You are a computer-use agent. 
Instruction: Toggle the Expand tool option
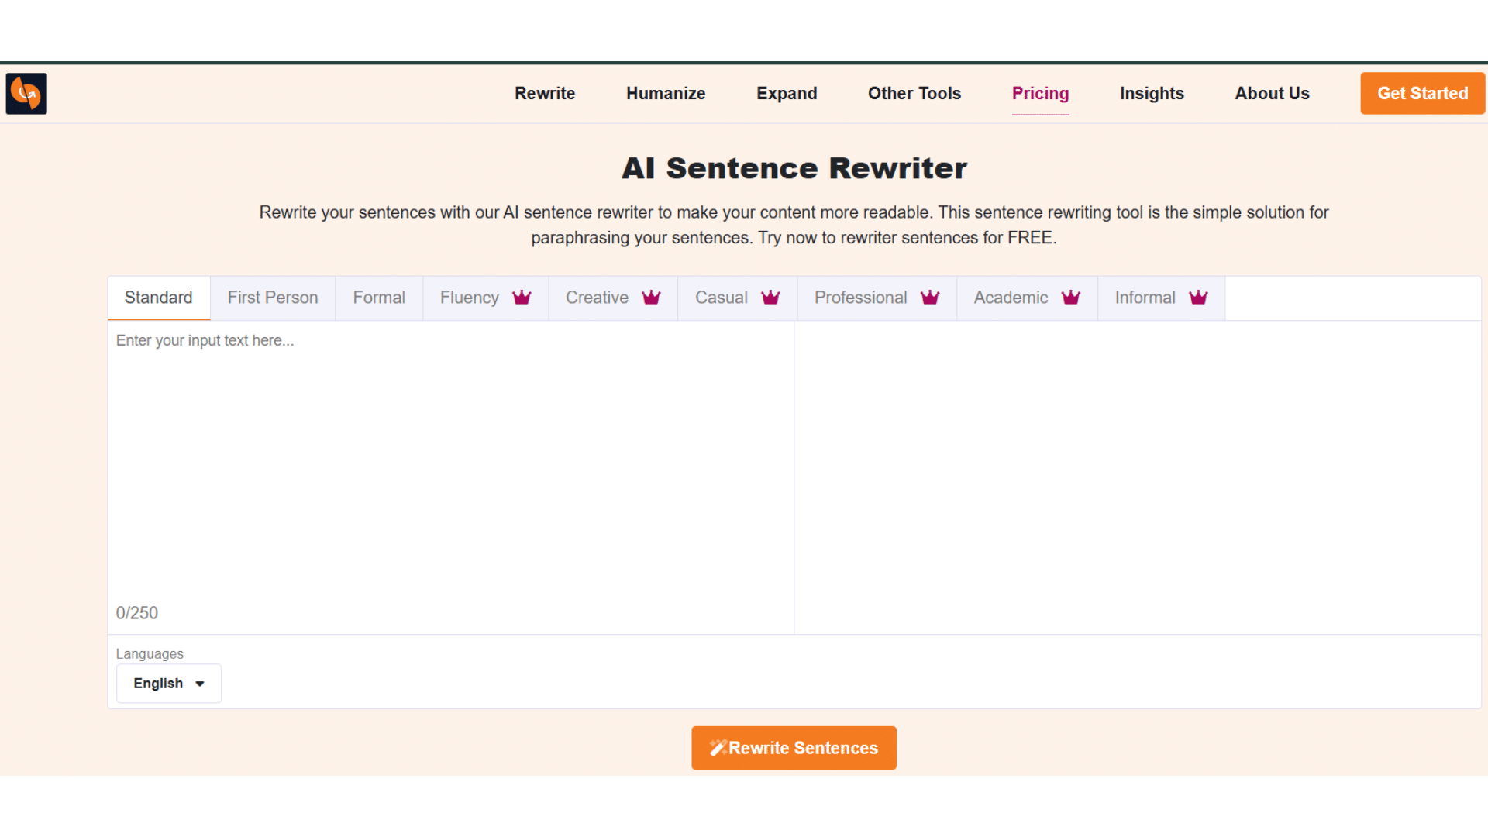(x=787, y=93)
